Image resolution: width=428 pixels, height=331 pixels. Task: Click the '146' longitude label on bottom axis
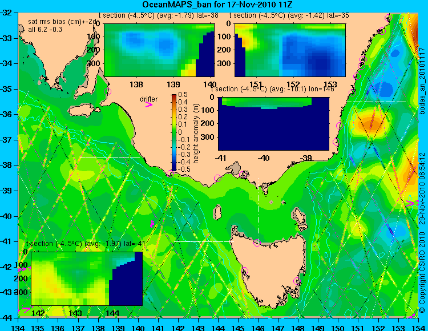(258, 327)
